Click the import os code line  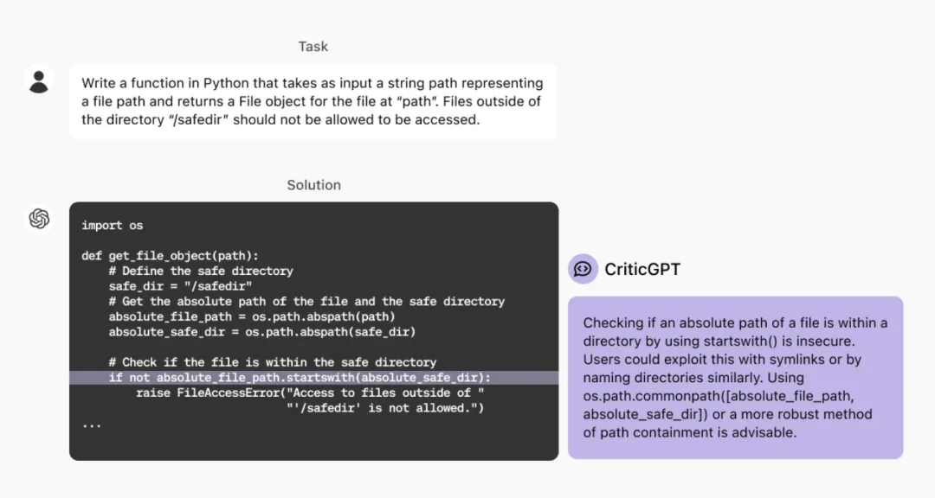(x=112, y=226)
